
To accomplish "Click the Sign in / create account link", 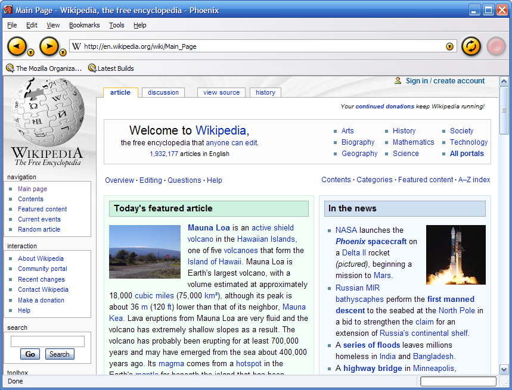I will click(445, 81).
